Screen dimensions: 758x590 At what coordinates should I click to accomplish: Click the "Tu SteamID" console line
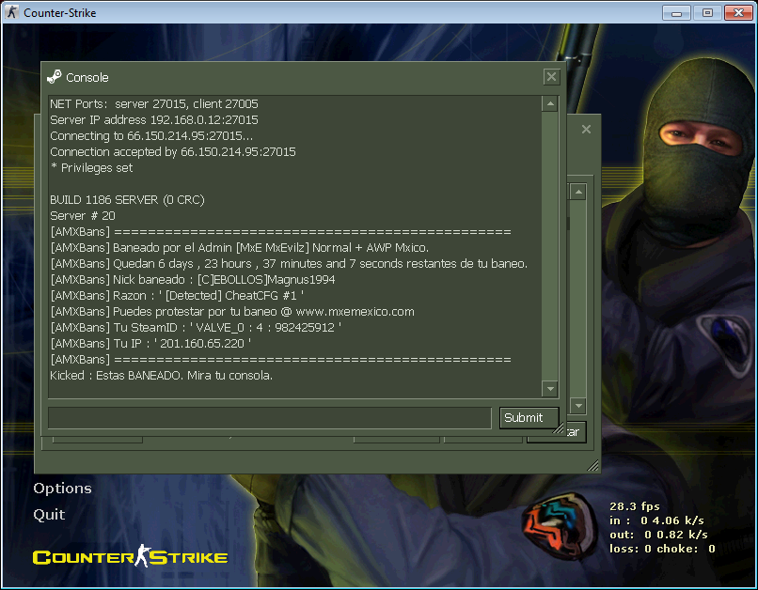click(x=196, y=327)
